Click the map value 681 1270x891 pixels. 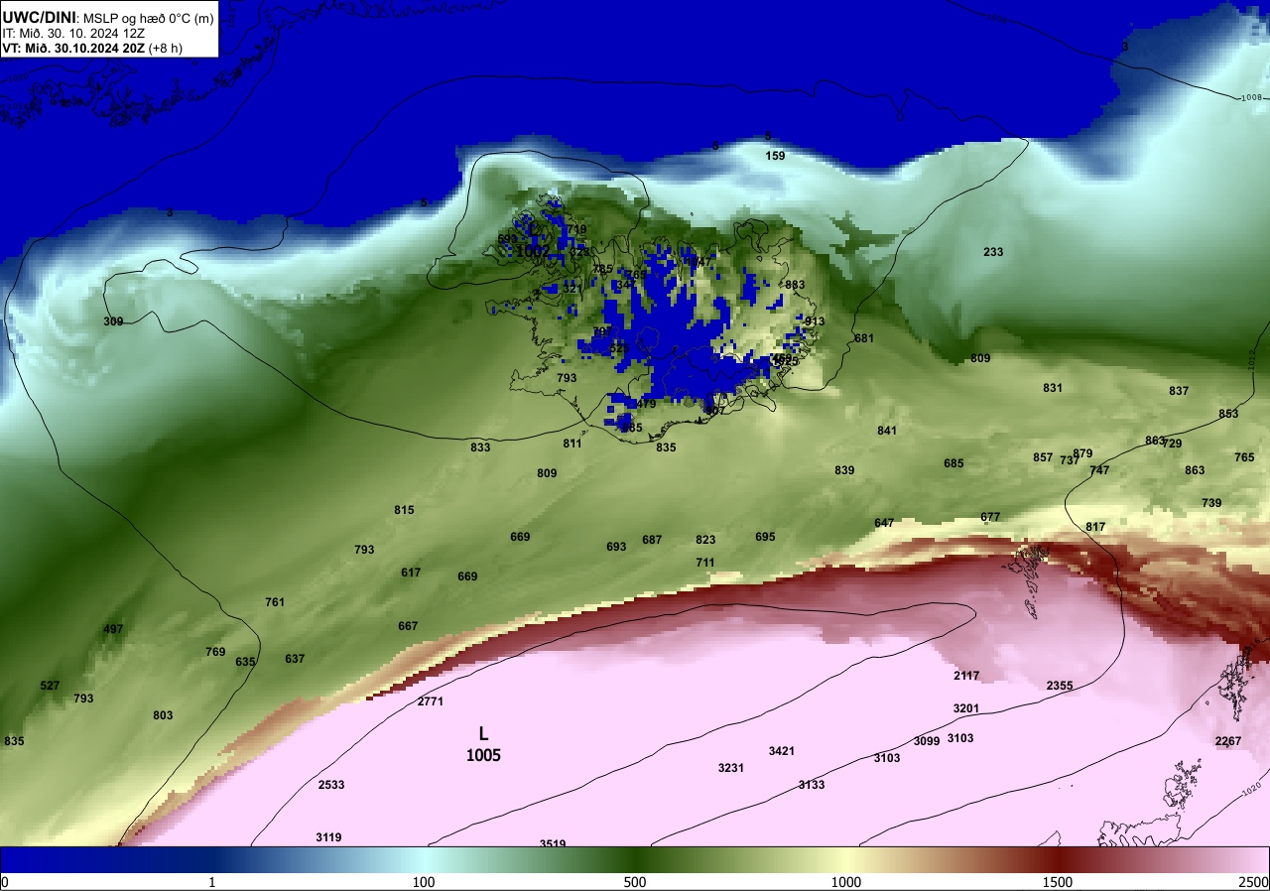tap(864, 338)
